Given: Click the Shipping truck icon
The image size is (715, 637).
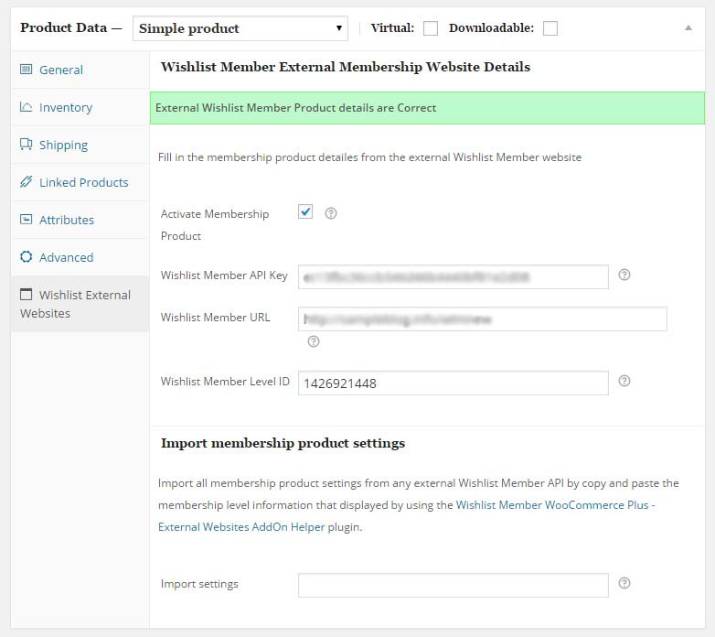Looking at the screenshot, I should click(26, 145).
